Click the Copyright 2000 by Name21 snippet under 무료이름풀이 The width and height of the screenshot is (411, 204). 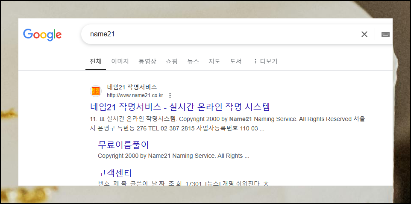(173, 156)
